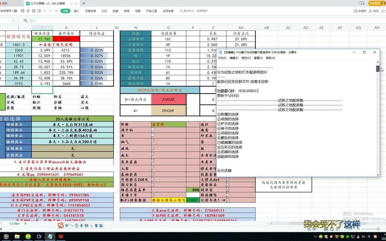Screen dimensions: 386x241
Task: Open Notepad app from taskbar
Action: pyautogui.click(x=50, y=237)
